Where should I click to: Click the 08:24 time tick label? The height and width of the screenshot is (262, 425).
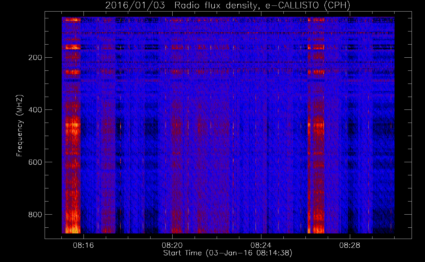coord(261,245)
